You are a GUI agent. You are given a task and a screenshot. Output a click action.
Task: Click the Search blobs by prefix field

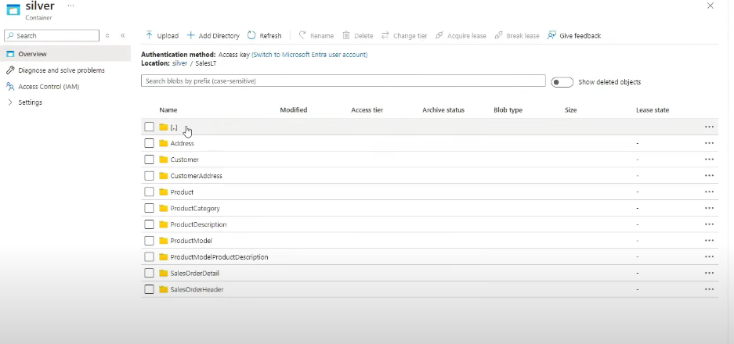pos(343,81)
